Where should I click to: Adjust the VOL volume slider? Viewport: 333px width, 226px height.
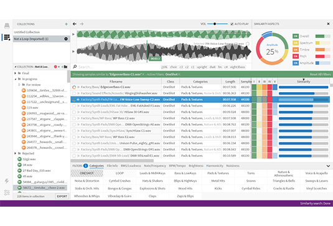click(x=217, y=24)
